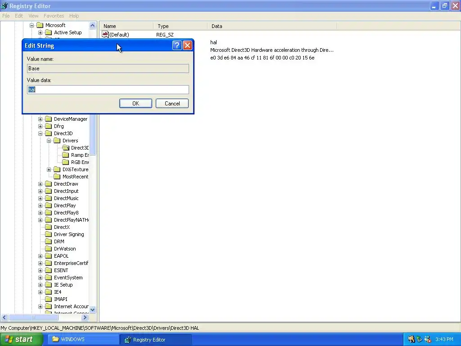The width and height of the screenshot is (461, 346).
Task: Select the DrWatson folder icon
Action: [x=49, y=249]
